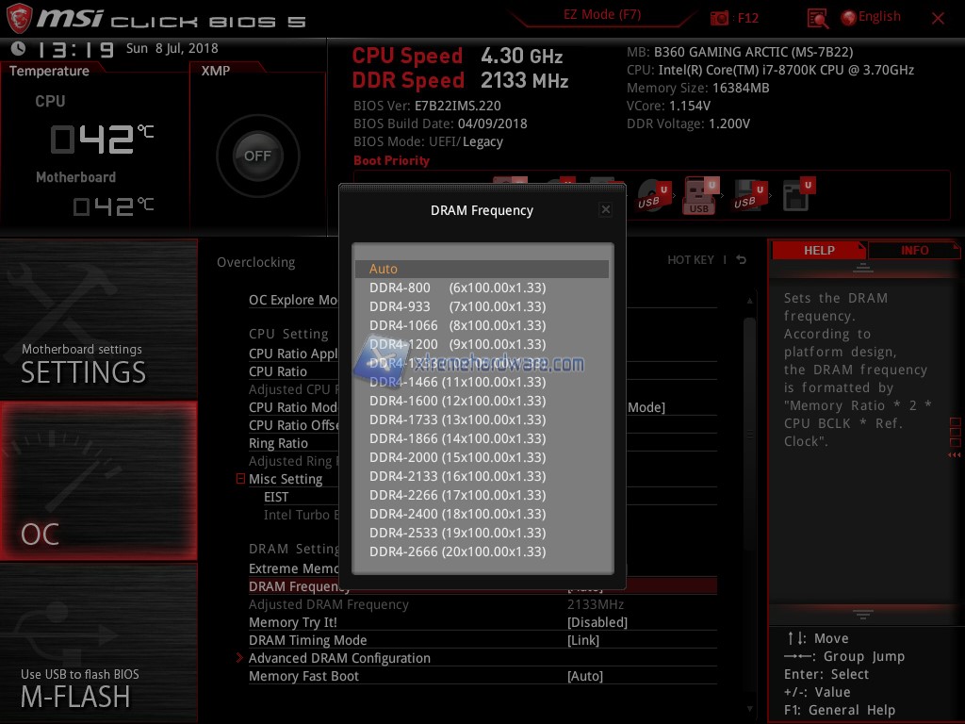
Task: Switch to EZ Mode (F7)
Action: click(x=604, y=15)
